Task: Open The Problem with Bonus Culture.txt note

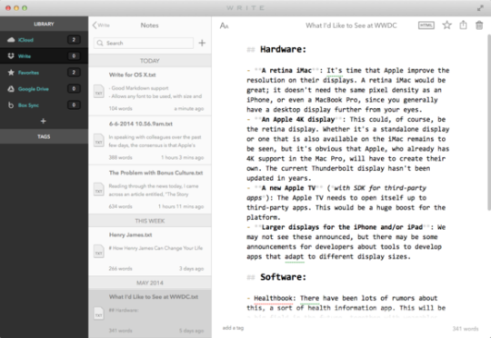Action: pos(150,189)
